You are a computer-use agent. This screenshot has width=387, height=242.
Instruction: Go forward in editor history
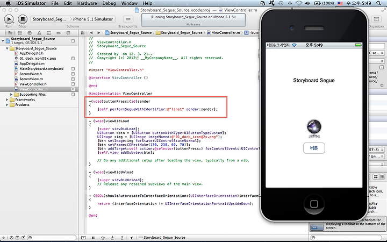(98, 33)
